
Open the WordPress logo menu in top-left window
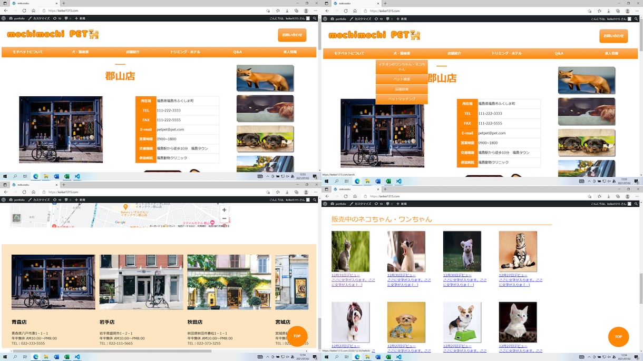4,18
